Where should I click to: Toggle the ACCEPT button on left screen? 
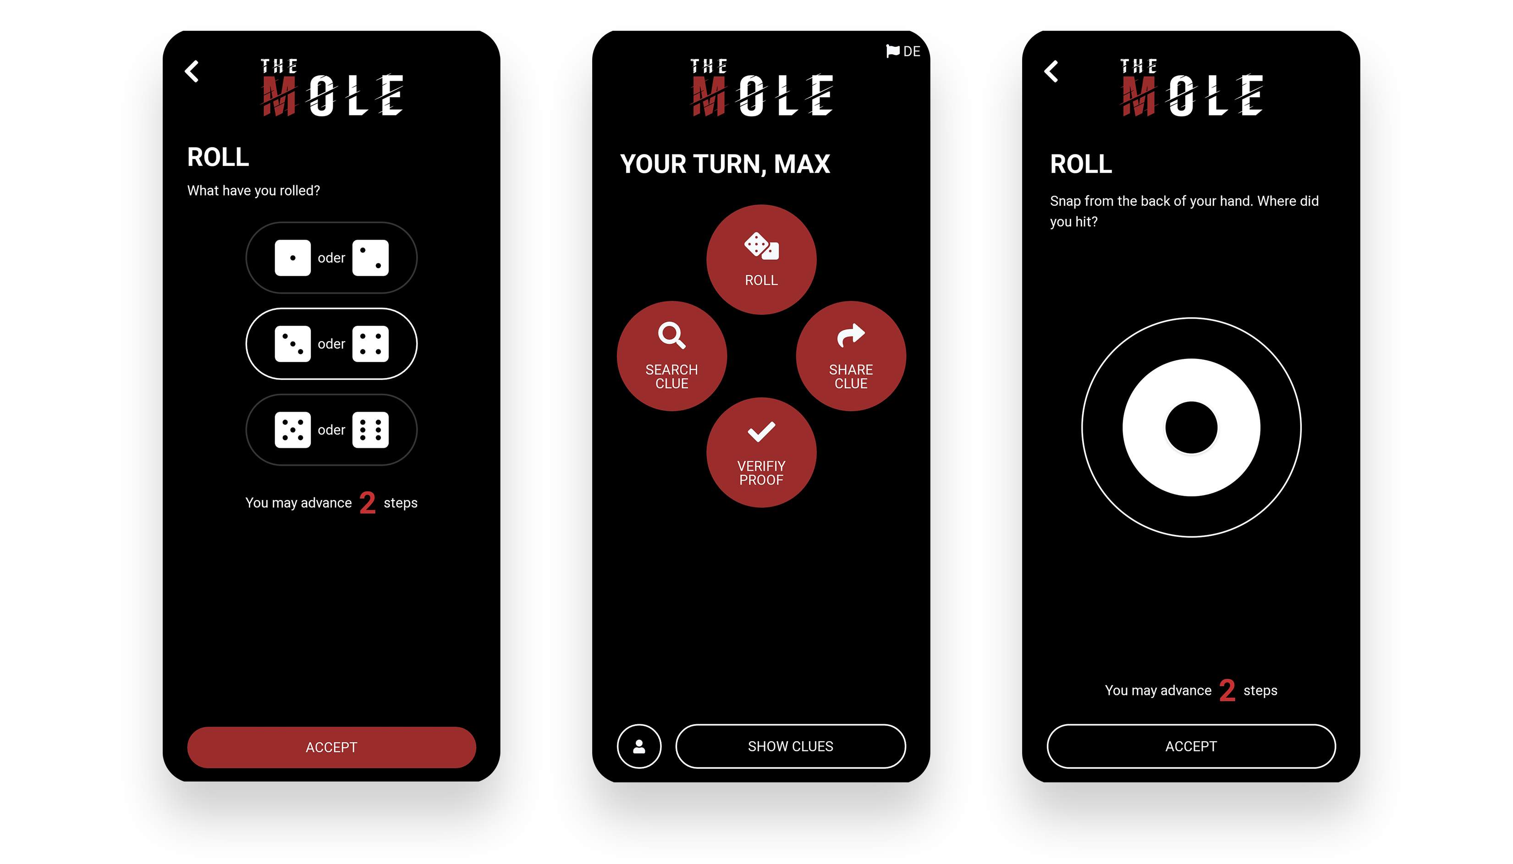(331, 747)
